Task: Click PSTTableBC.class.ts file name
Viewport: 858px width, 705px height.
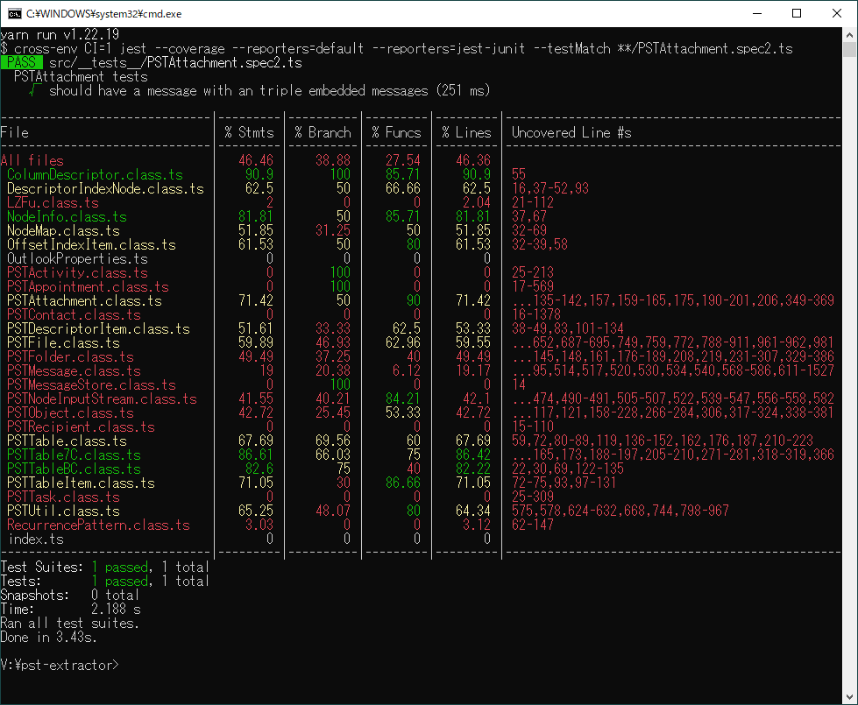Action: [x=74, y=469]
